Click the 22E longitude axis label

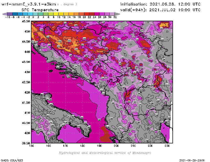pos(150,146)
